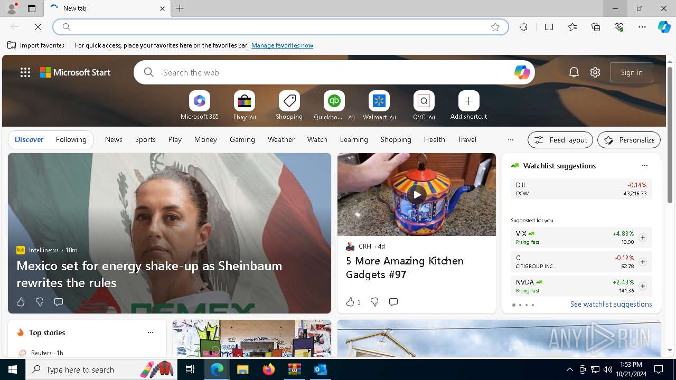Open the DJI Dow stock row
The image size is (676, 380).
pos(581,189)
